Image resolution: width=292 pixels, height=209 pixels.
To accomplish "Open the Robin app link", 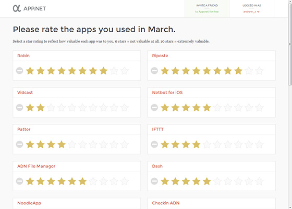I will click(x=23, y=56).
